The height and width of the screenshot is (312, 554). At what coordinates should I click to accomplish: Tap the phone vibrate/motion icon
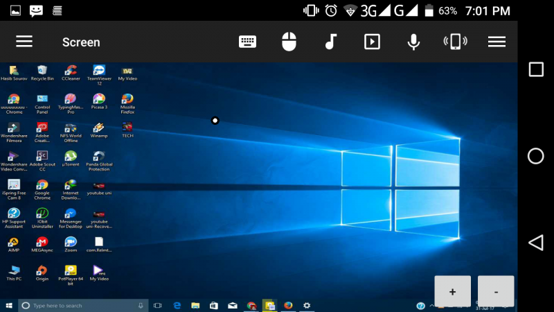455,42
